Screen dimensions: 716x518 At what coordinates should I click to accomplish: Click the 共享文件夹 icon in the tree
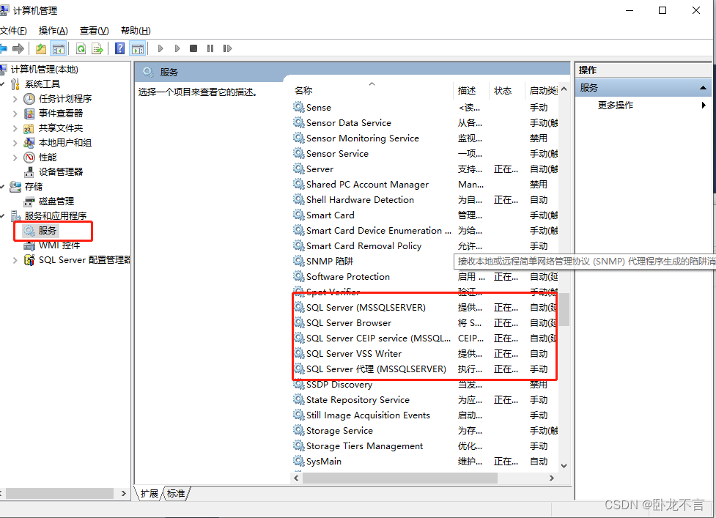[x=29, y=128]
